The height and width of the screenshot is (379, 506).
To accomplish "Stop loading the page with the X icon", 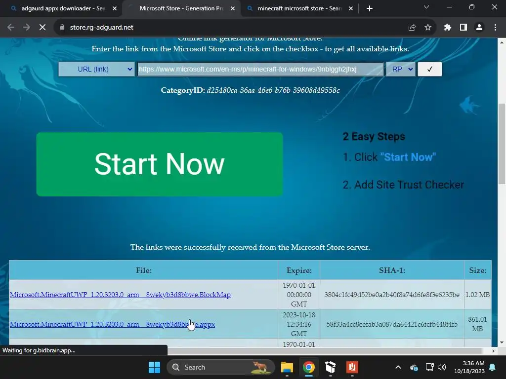I will point(42,28).
